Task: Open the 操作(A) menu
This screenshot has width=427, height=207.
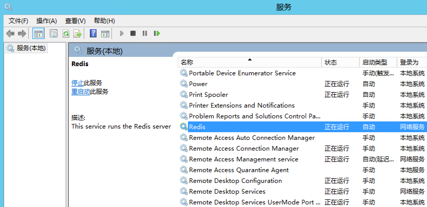Action: pyautogui.click(x=46, y=21)
